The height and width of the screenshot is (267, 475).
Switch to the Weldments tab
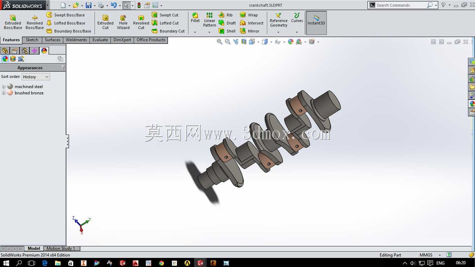tap(76, 40)
